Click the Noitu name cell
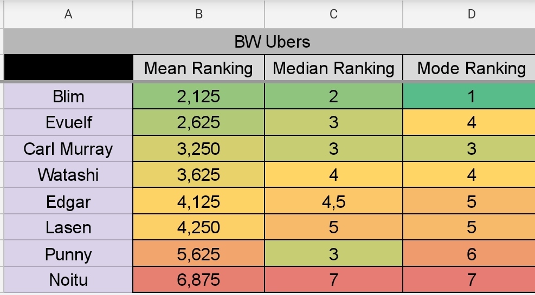Image resolution: width=535 pixels, height=295 pixels. 68,280
